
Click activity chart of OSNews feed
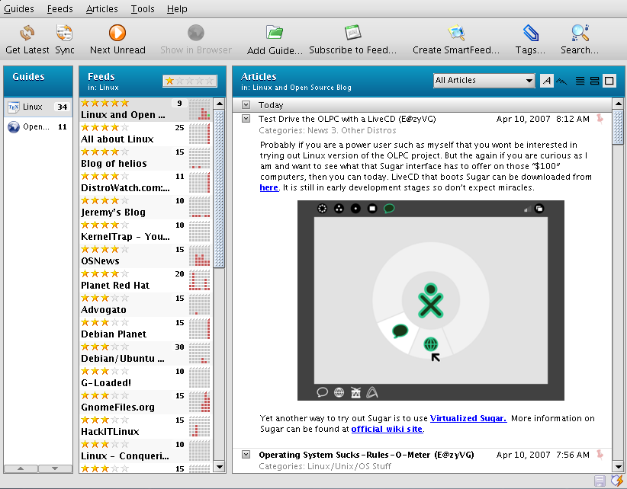coord(199,255)
